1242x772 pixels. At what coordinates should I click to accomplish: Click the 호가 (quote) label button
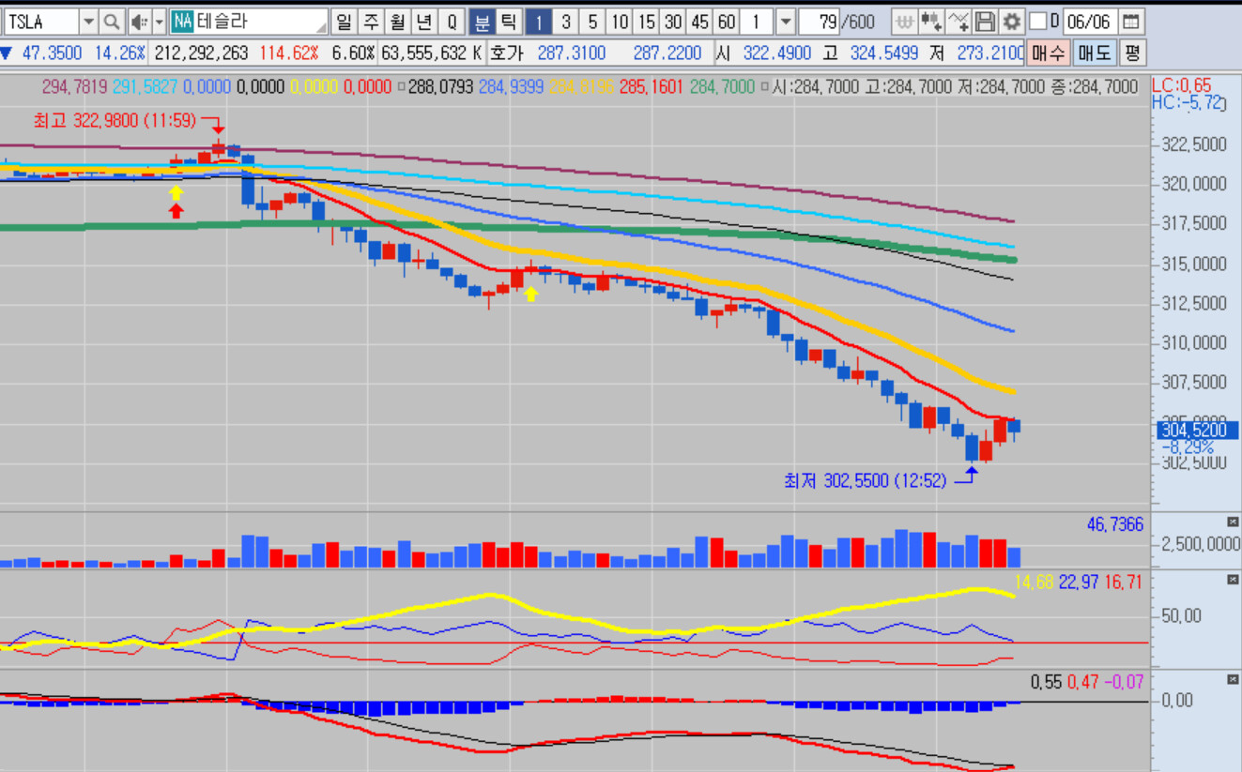tap(507, 53)
